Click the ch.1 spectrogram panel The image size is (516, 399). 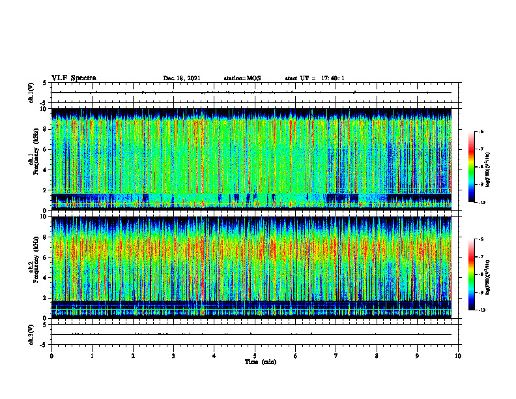click(251, 159)
